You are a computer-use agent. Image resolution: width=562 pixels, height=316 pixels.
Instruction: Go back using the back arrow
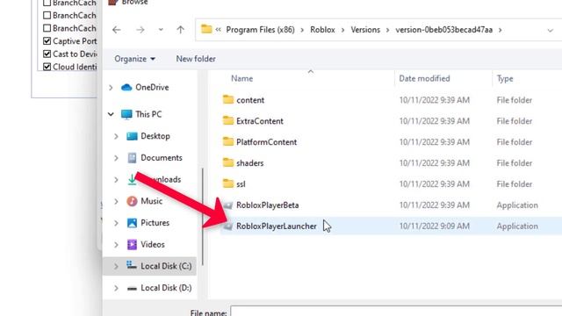pos(117,30)
